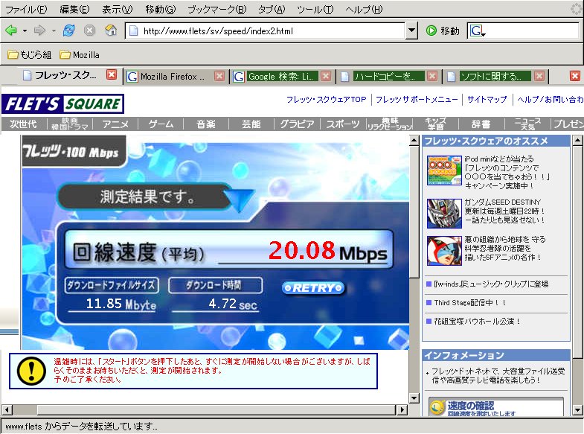
Task: Select the 次世代 category tab
Action: 24,124
